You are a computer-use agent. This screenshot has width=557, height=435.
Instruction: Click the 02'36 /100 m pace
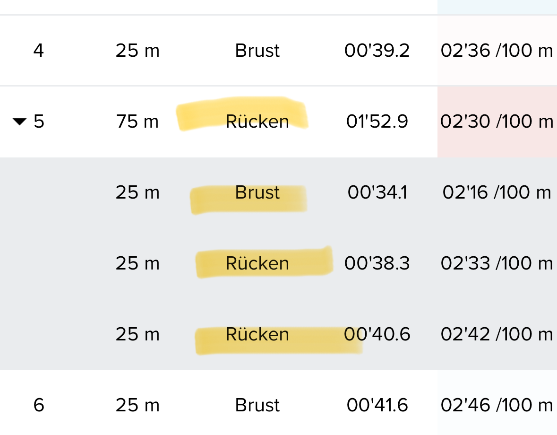point(497,51)
